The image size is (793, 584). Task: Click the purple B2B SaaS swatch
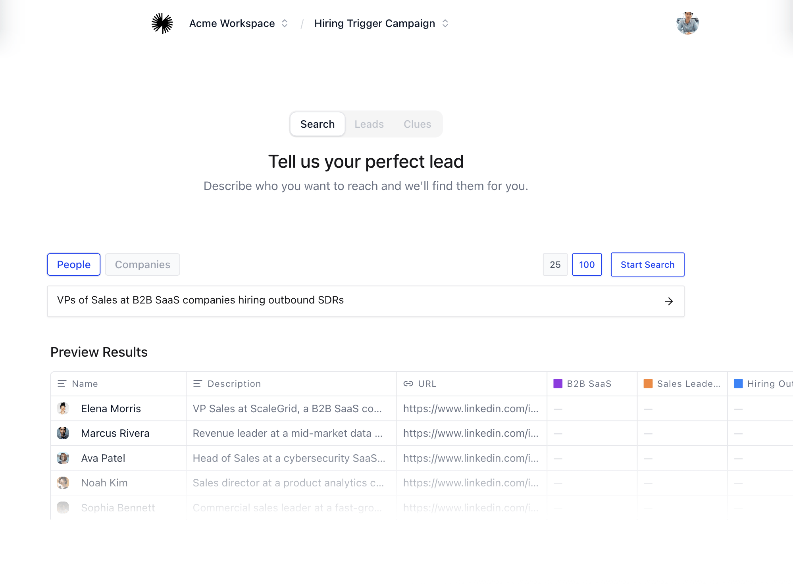tap(558, 384)
